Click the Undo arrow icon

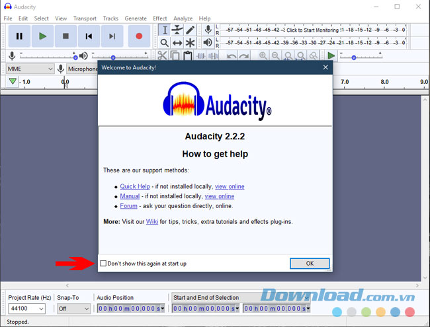[232, 56]
